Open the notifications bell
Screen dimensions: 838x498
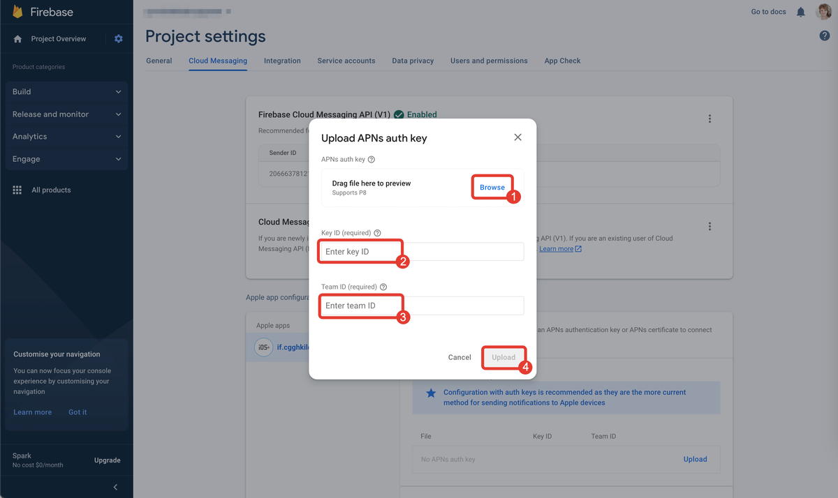pos(801,12)
